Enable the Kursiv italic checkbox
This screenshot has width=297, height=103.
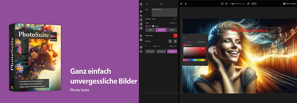pos(153,26)
